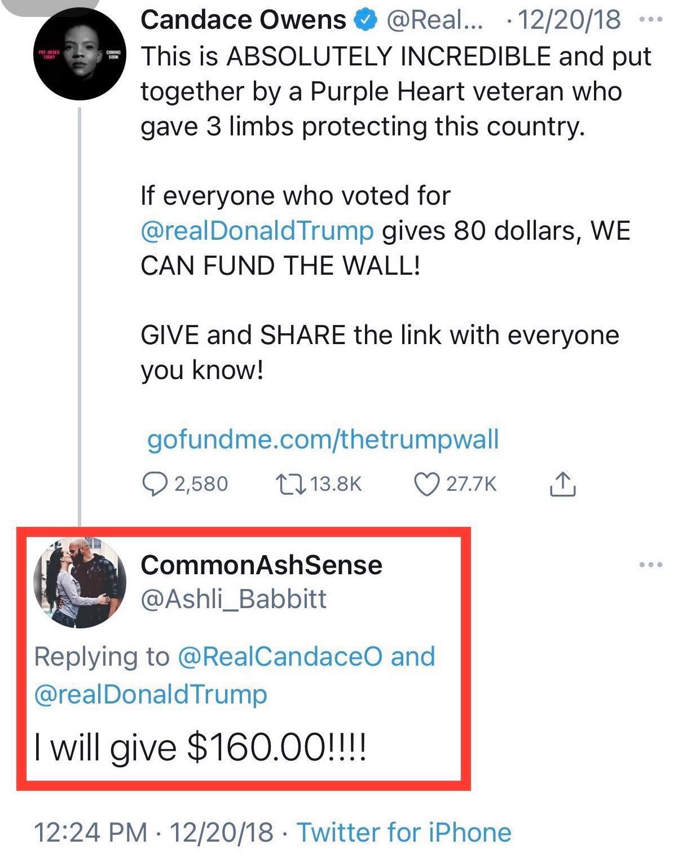Click the blue verified badge

366,20
